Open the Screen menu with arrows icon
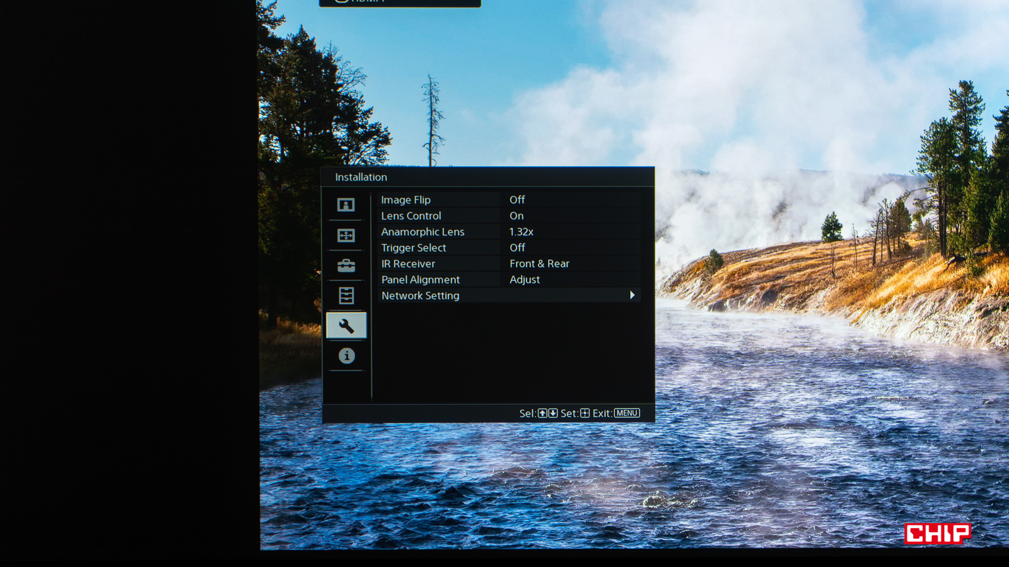The width and height of the screenshot is (1009, 567). [346, 235]
